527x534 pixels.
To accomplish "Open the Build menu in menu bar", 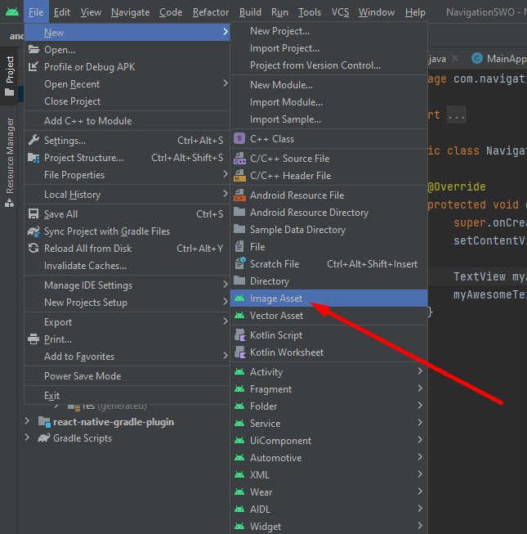I will [250, 12].
